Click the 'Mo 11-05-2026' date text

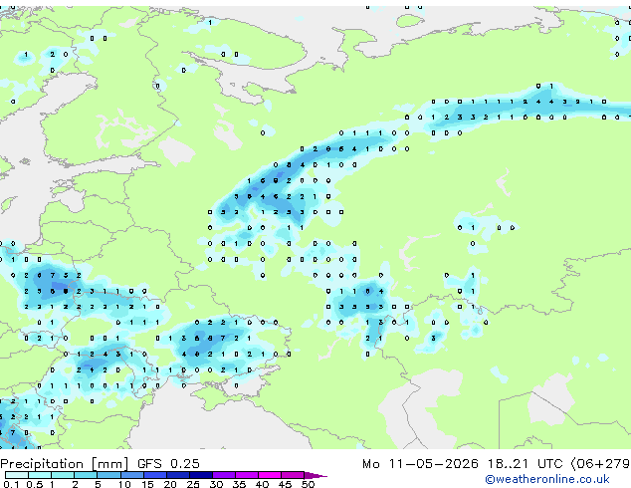(x=420, y=464)
